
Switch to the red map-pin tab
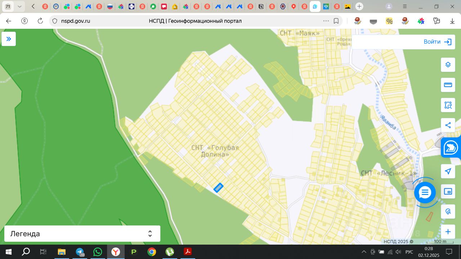click(x=294, y=6)
